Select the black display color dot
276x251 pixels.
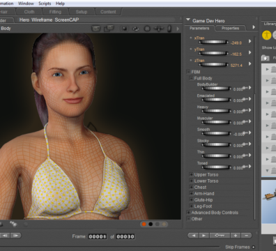click(x=151, y=224)
